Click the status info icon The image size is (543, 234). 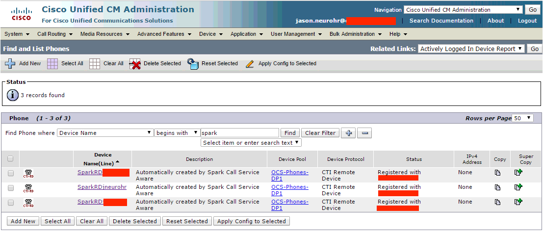pos(13,95)
